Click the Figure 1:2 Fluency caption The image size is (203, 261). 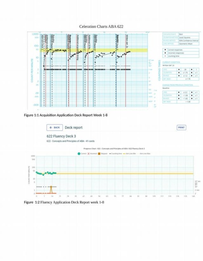click(x=64, y=202)
